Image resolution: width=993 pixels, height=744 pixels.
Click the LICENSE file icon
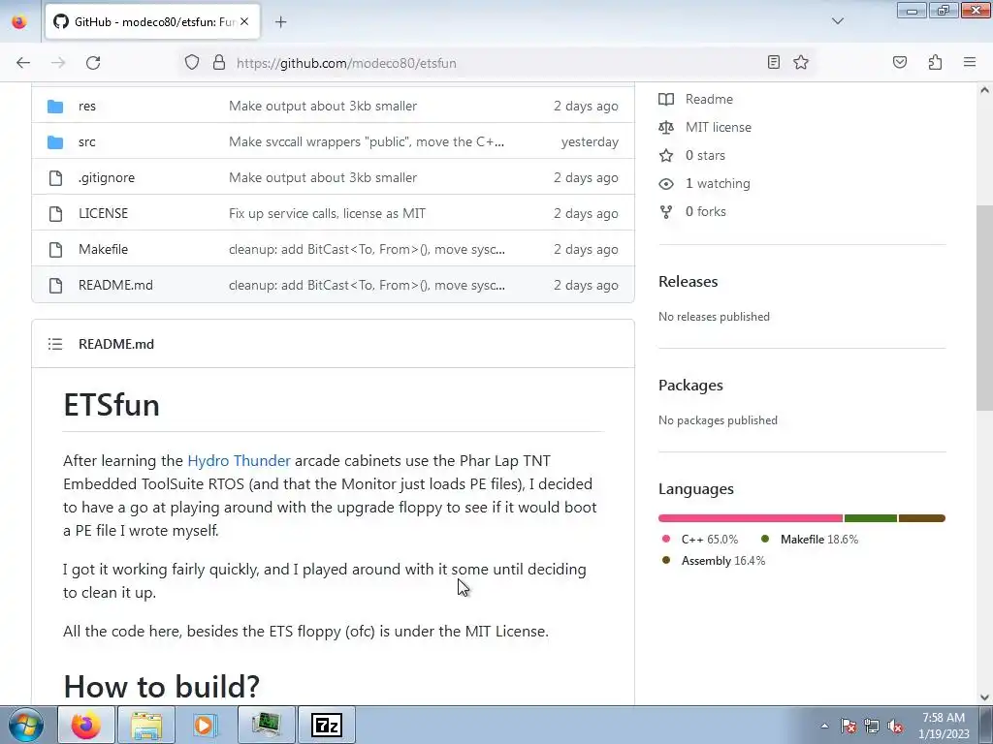[x=55, y=214]
